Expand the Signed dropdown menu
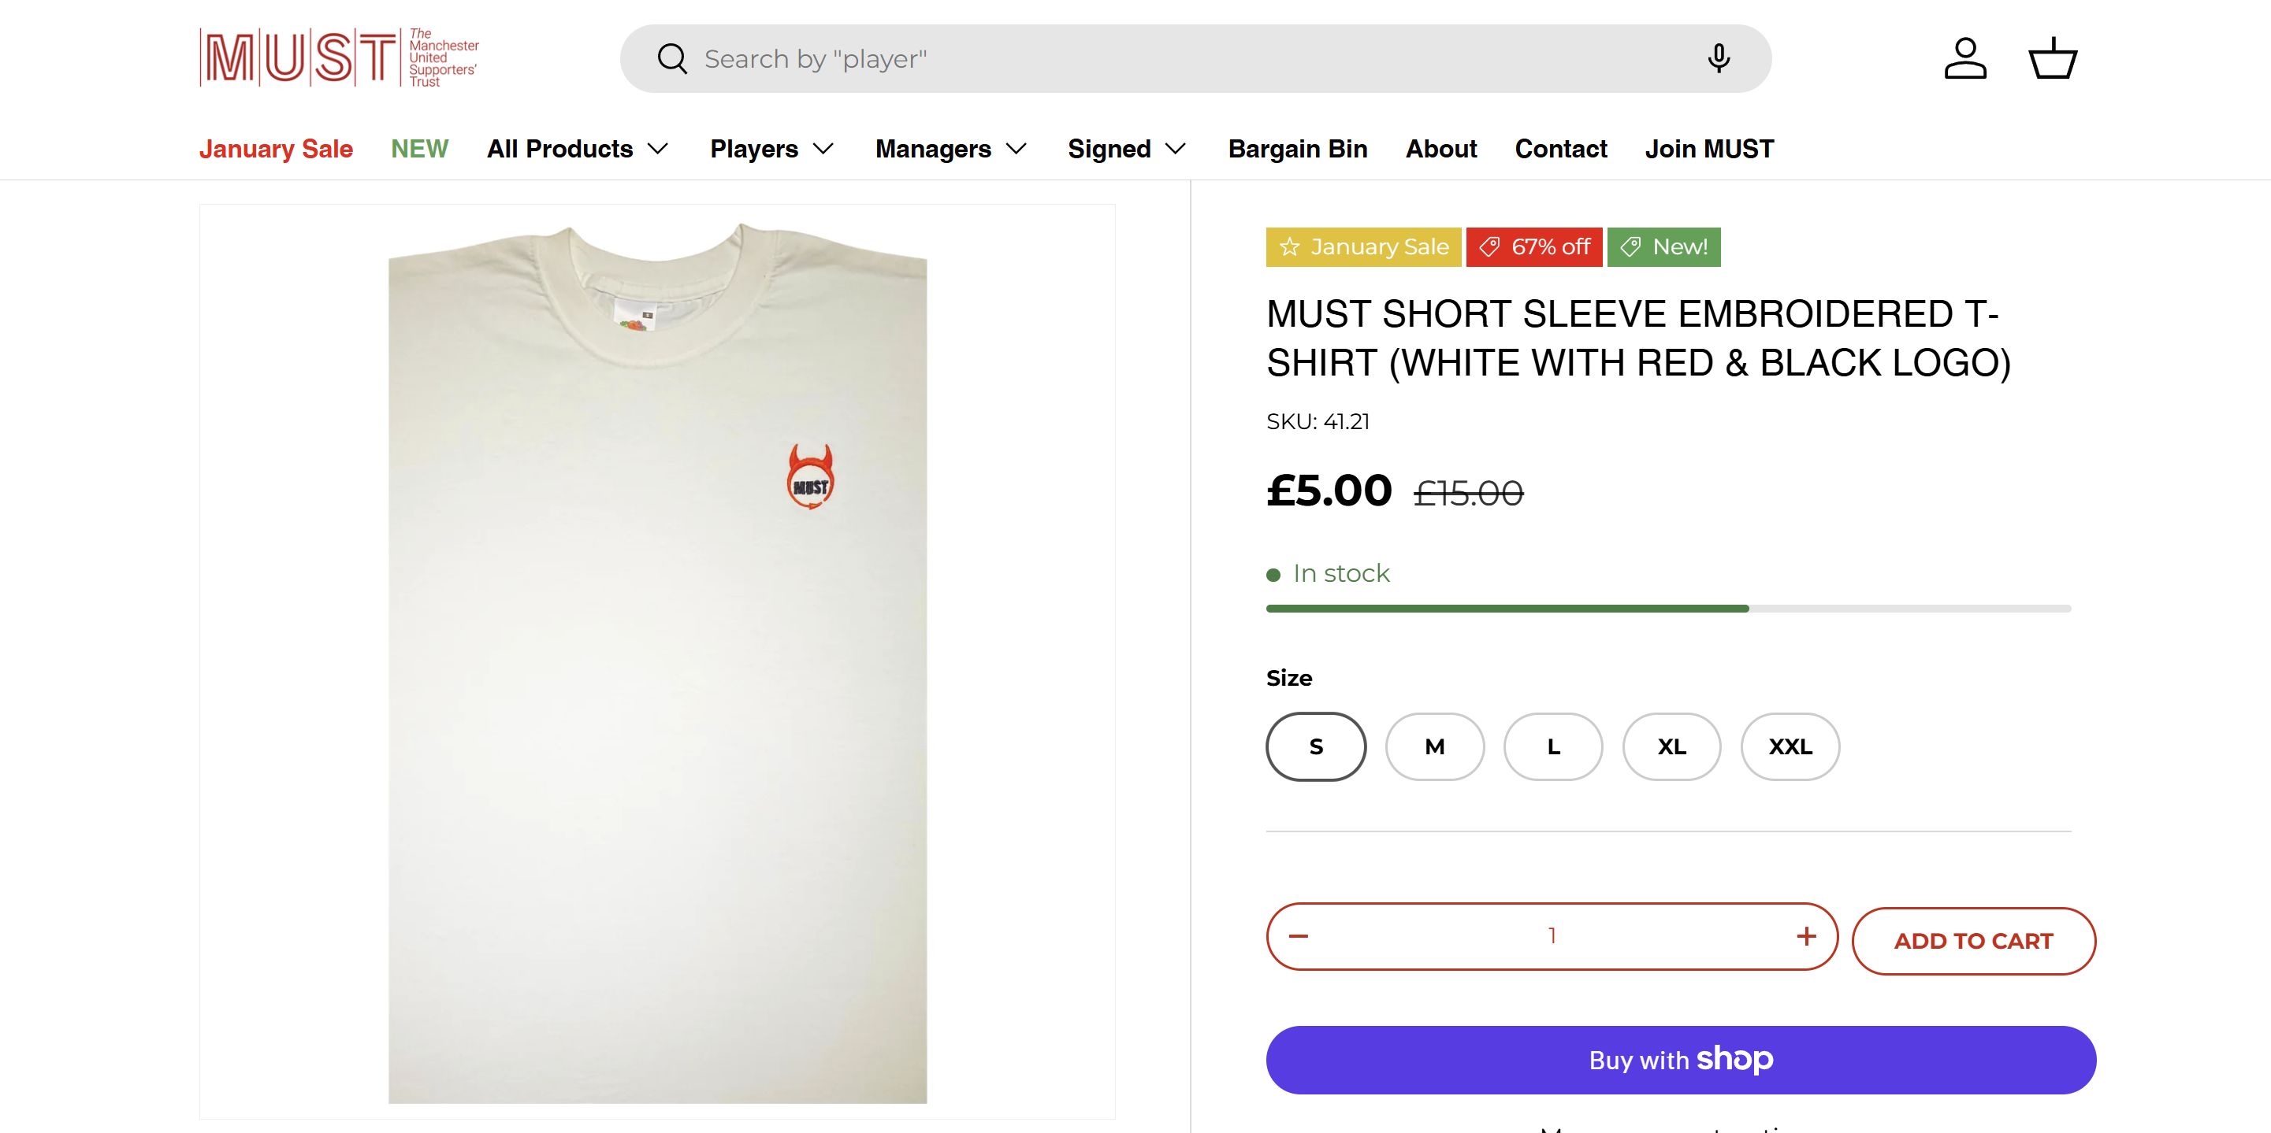Viewport: 2271px width, 1133px height. 1126,149
